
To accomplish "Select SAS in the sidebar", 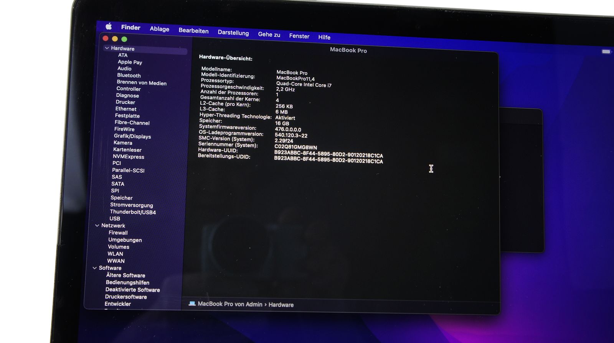I will coord(116,177).
